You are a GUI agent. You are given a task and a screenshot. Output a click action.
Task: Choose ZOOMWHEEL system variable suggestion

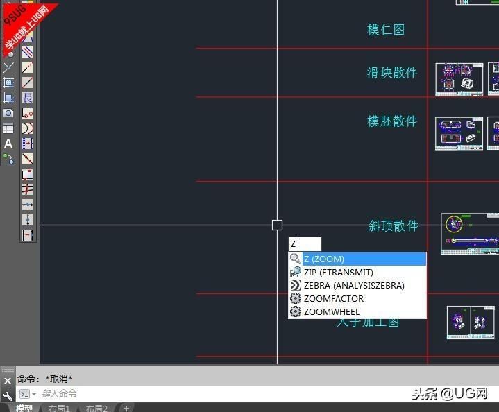(357, 312)
